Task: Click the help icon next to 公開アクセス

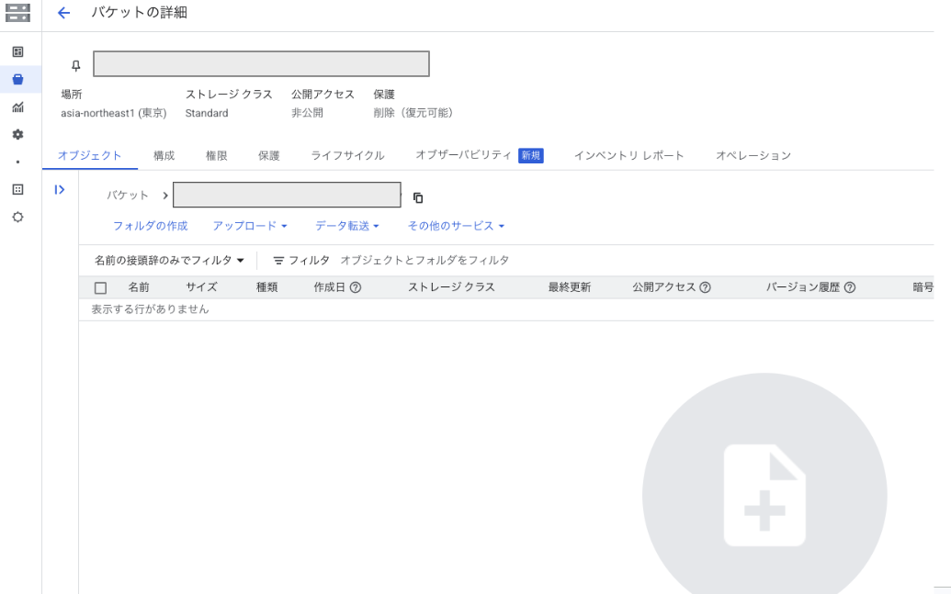Action: click(x=705, y=287)
